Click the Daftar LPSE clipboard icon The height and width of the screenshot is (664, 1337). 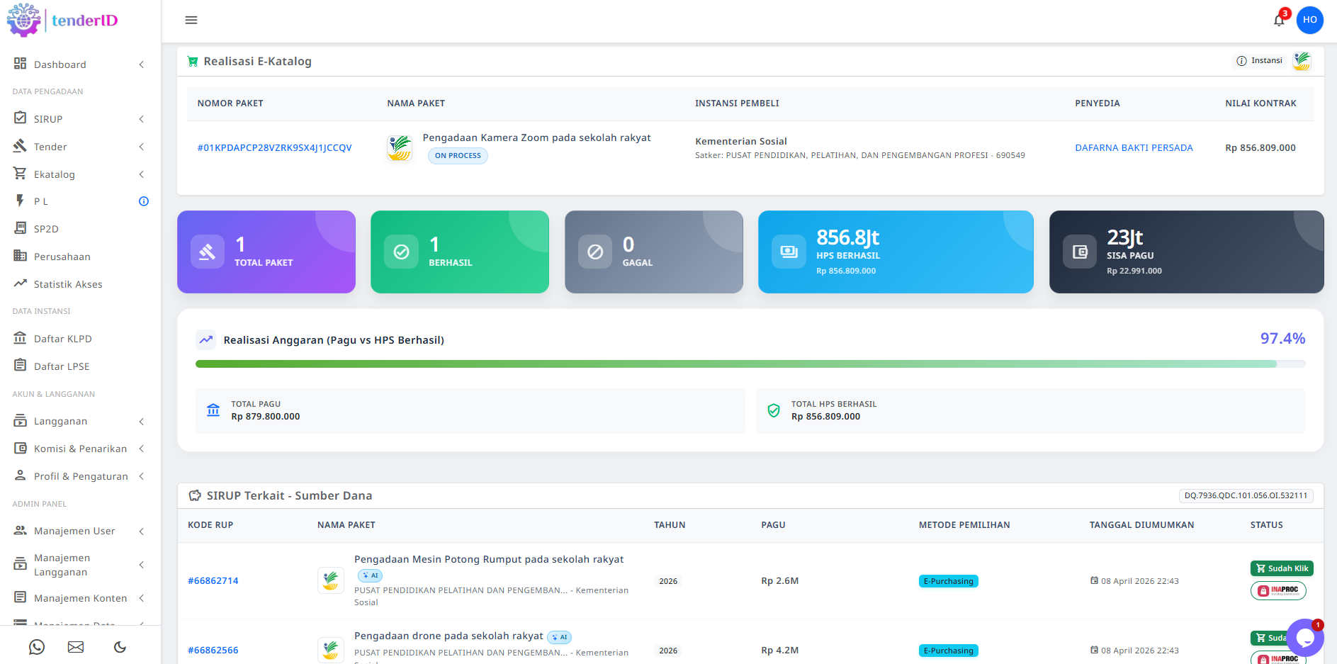pos(20,366)
